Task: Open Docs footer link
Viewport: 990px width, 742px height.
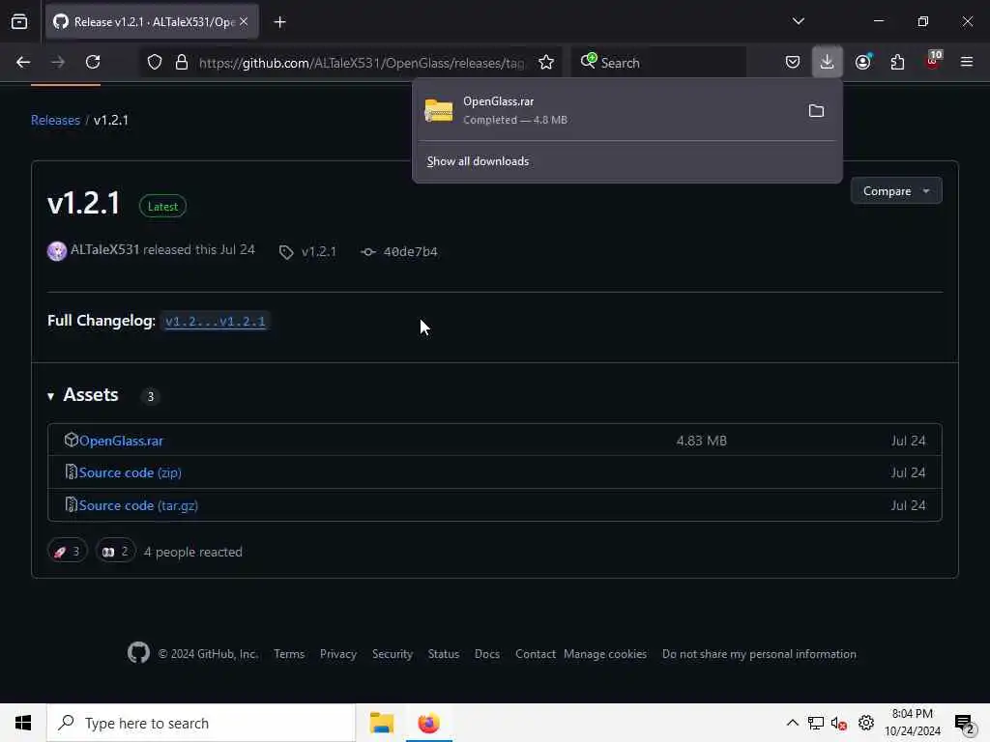Action: [487, 654]
